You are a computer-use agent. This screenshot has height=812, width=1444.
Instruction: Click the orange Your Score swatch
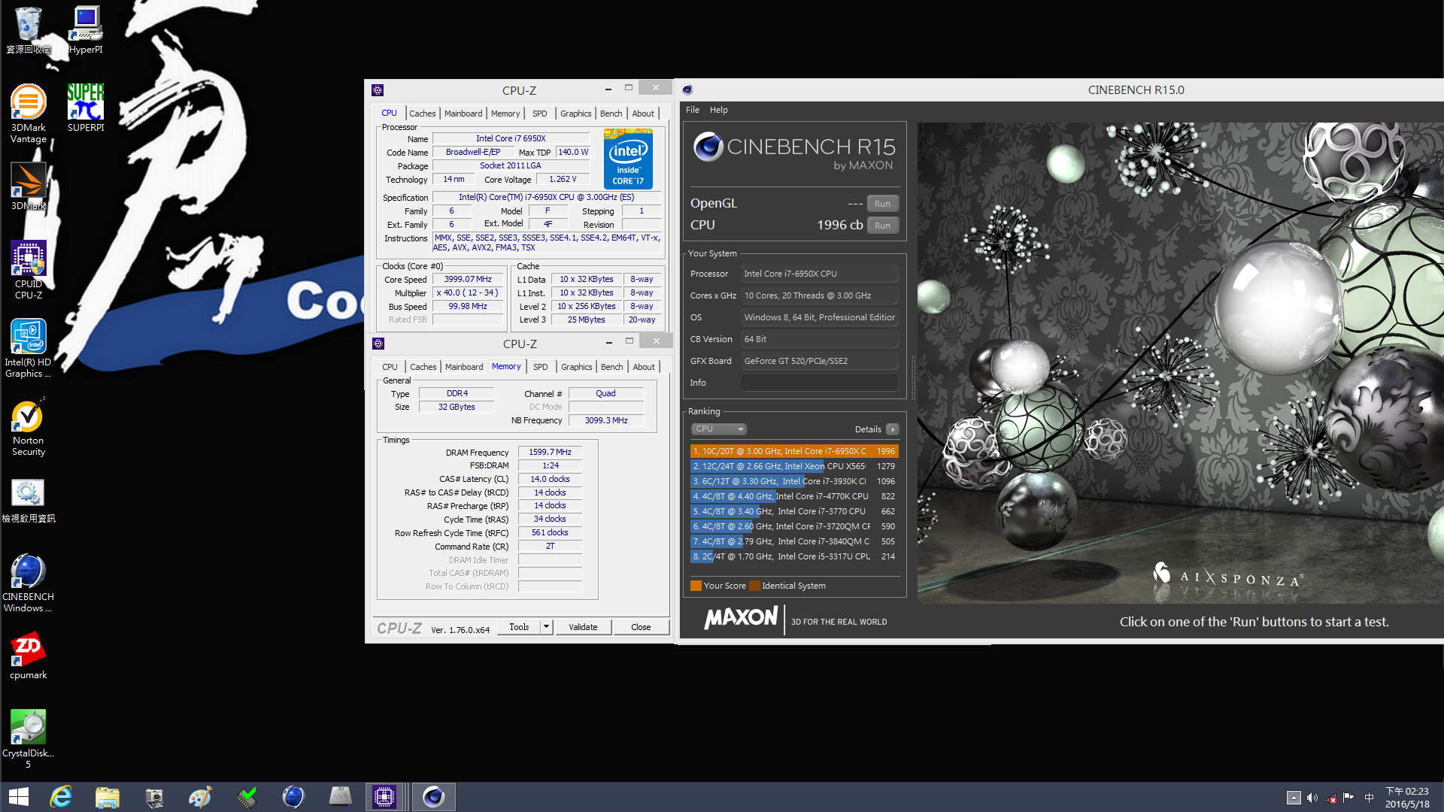696,586
